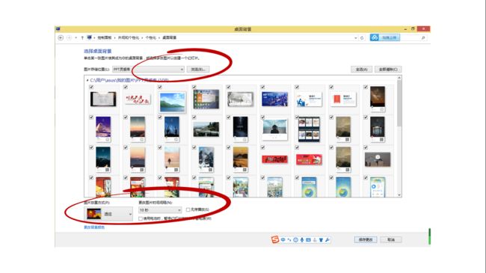
Task: Select golden sunset wallpaper thumbnail
Action: click(x=240, y=159)
